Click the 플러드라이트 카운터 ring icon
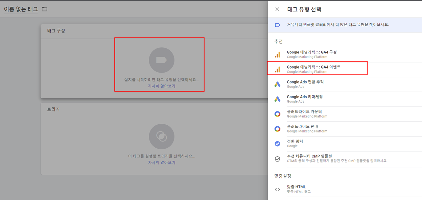This screenshot has height=200, width=422. click(x=277, y=114)
